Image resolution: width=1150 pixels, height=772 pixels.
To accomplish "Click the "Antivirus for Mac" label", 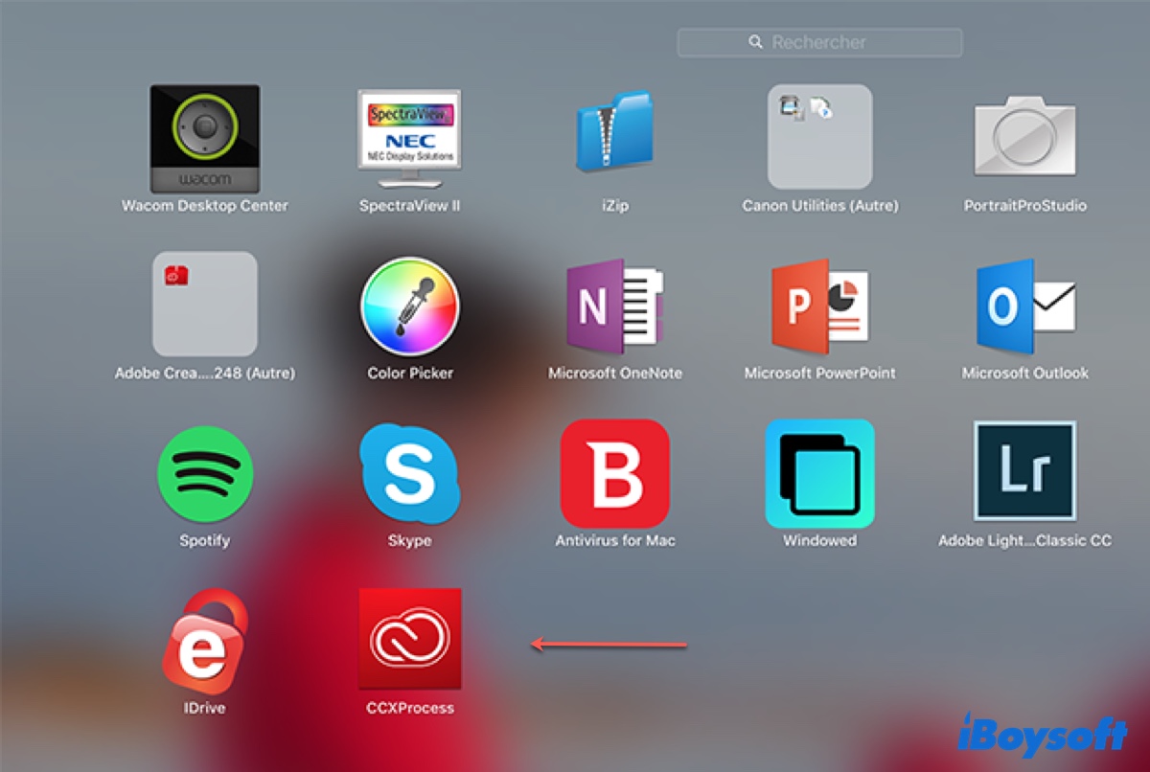I will point(615,541).
